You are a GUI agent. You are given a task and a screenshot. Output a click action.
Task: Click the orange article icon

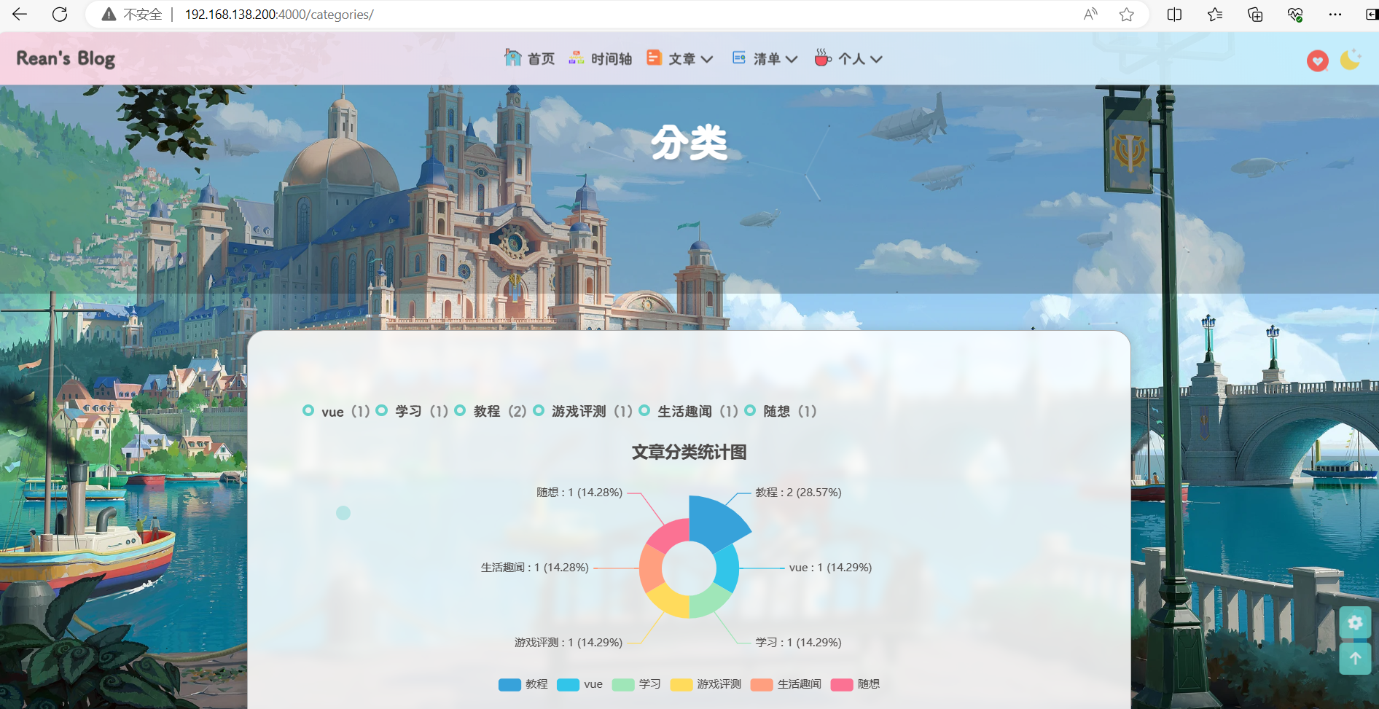point(654,58)
